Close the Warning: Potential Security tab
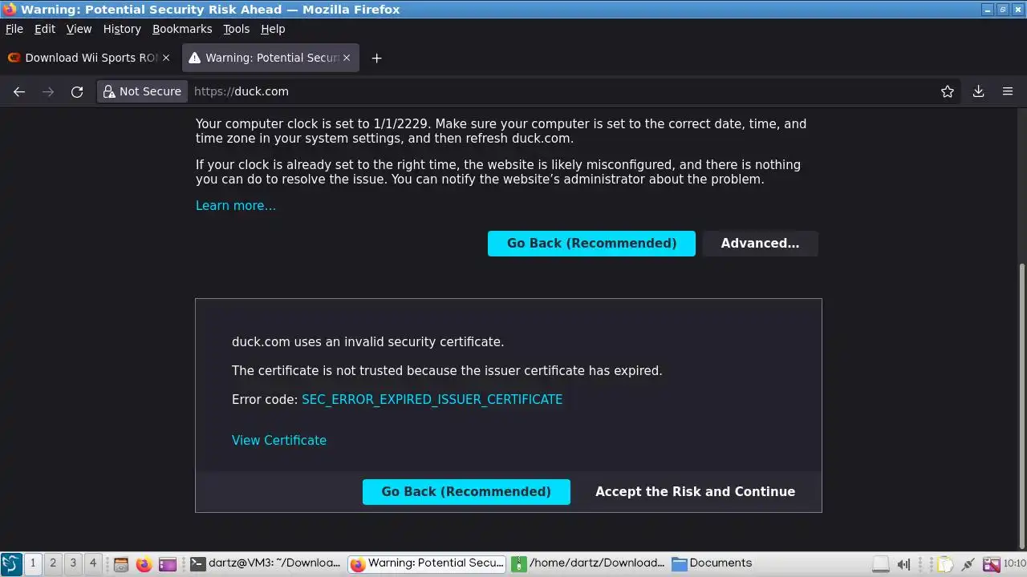The image size is (1027, 577). tap(347, 58)
